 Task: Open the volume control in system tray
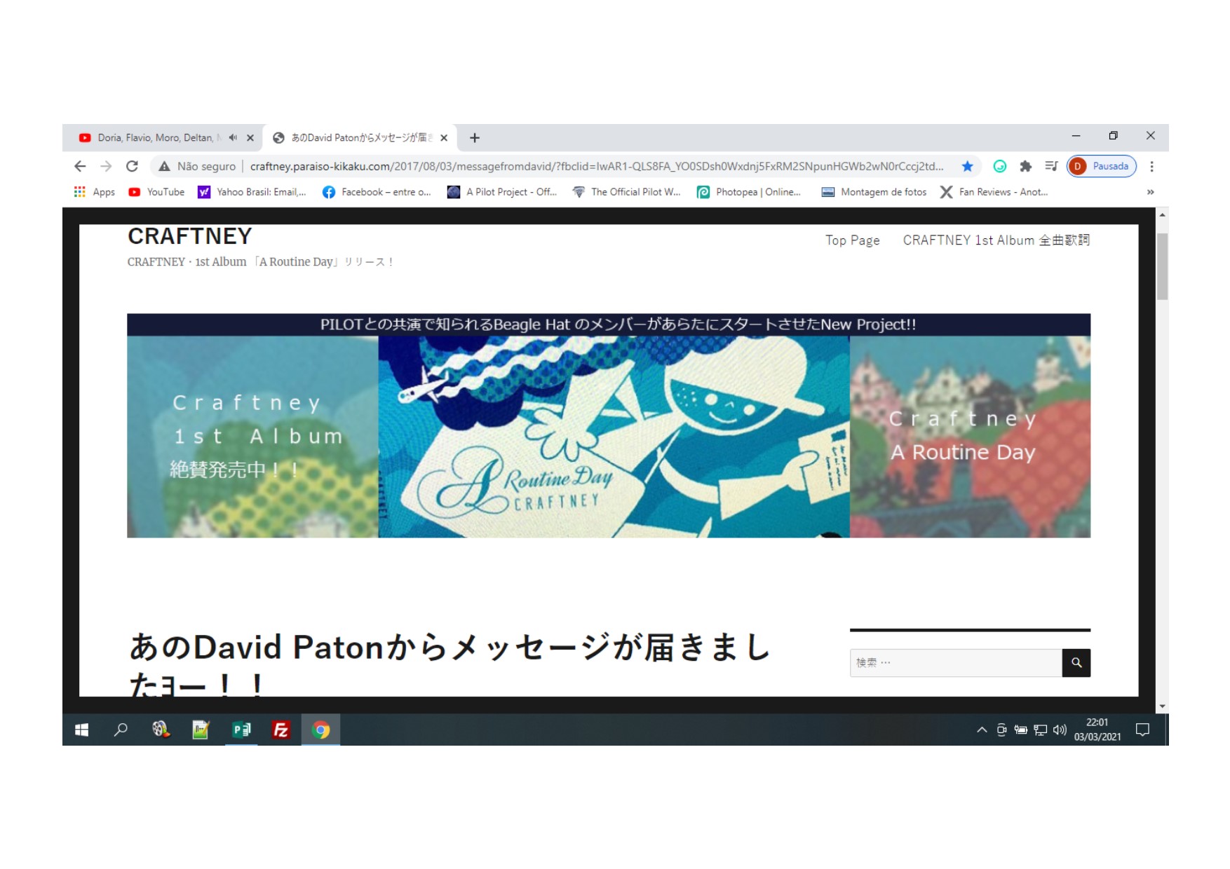[1060, 730]
